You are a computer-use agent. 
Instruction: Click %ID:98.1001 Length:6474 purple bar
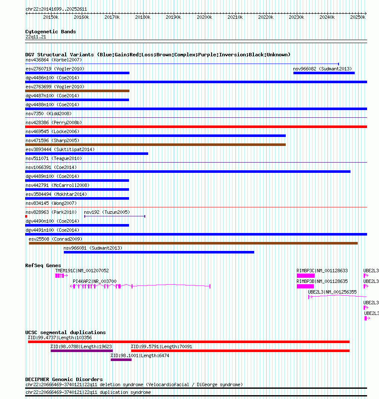click(121, 360)
